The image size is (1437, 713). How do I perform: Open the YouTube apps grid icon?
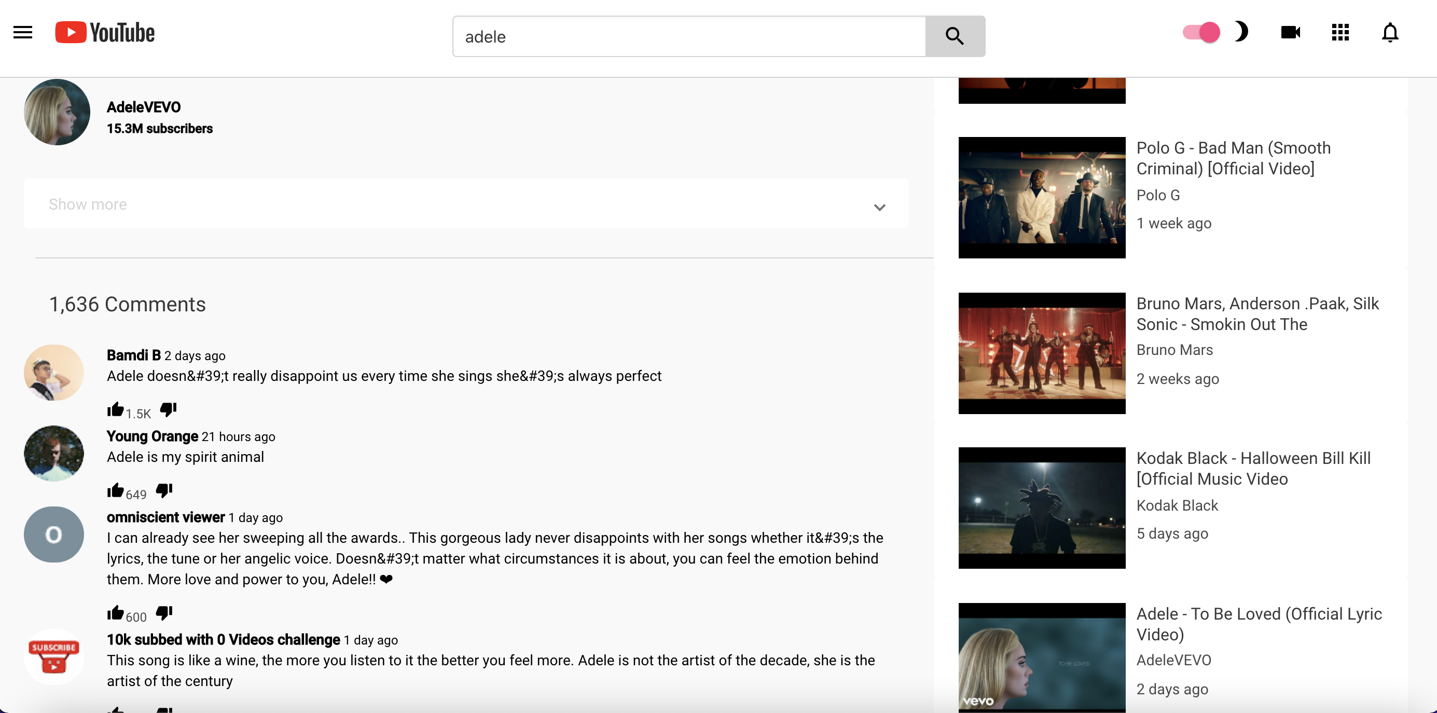pyautogui.click(x=1340, y=32)
